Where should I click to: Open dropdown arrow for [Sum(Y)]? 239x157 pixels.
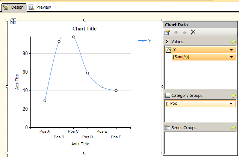[x=231, y=57]
